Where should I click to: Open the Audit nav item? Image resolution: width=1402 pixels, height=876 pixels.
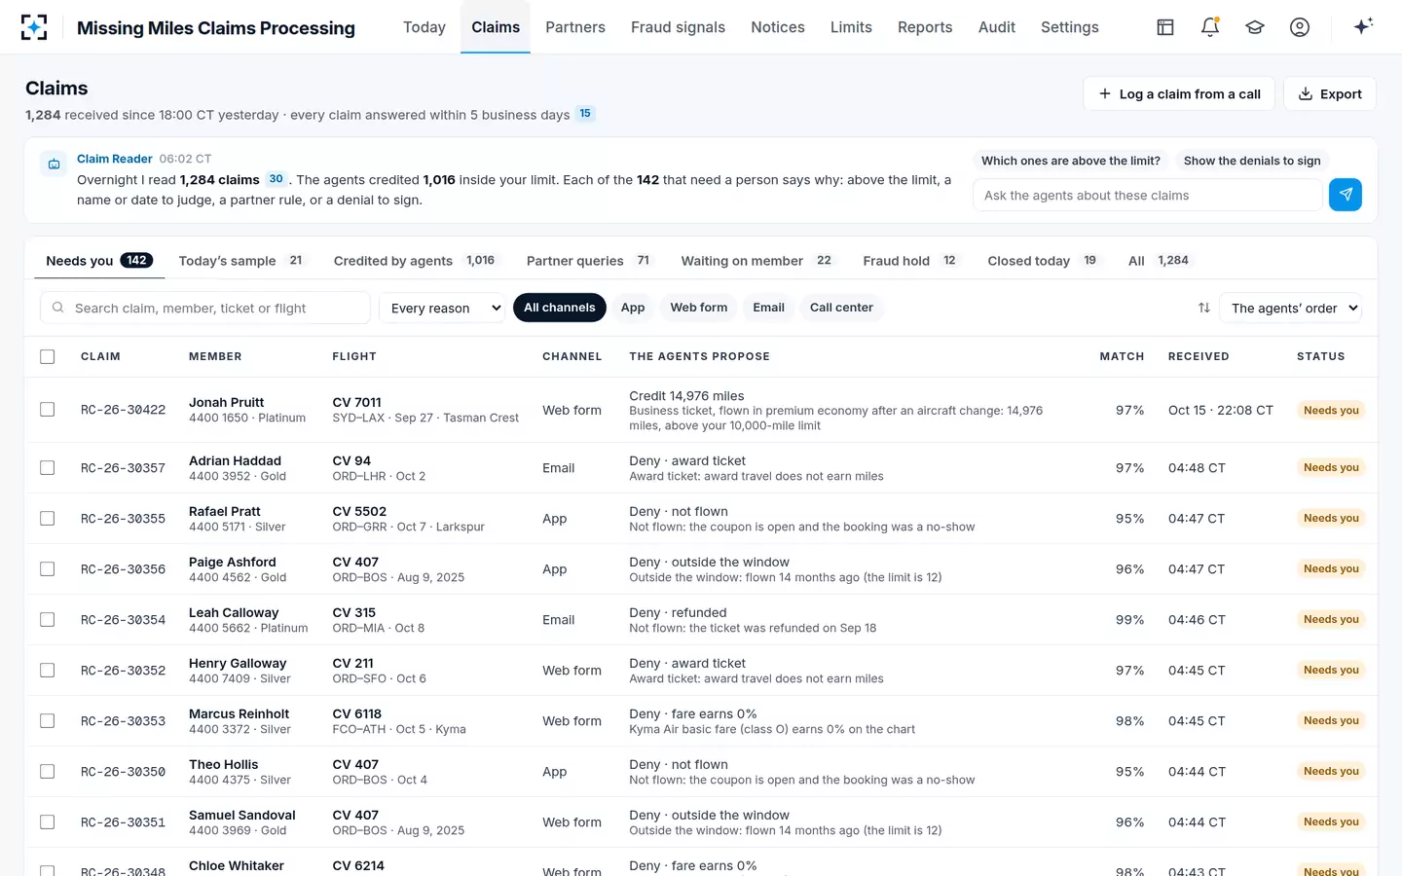pyautogui.click(x=997, y=27)
